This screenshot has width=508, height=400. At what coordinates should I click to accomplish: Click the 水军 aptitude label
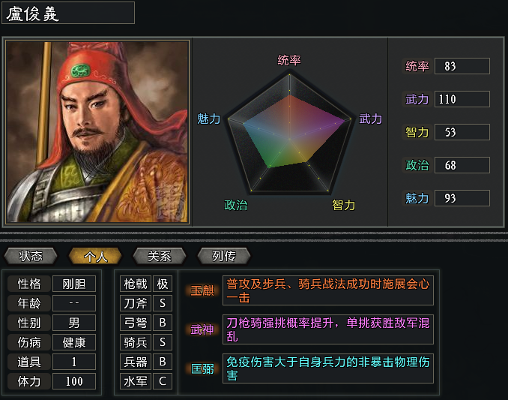pyautogui.click(x=135, y=381)
